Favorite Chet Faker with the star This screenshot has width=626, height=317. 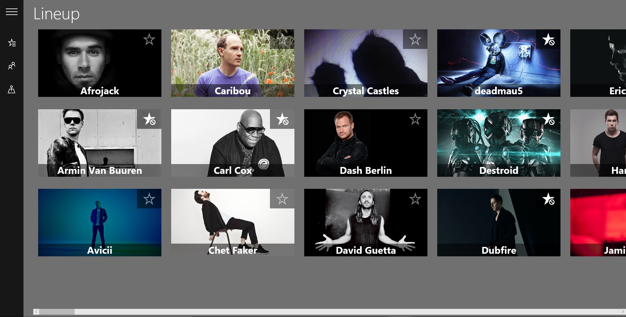pyautogui.click(x=282, y=199)
